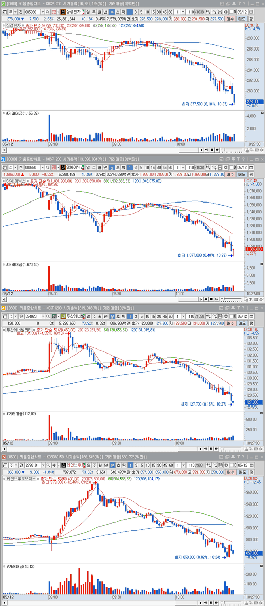265x606 pixels.
Task: Open interval dropdown after 60 in Rainbow Robotics chart
Action: coord(183,465)
